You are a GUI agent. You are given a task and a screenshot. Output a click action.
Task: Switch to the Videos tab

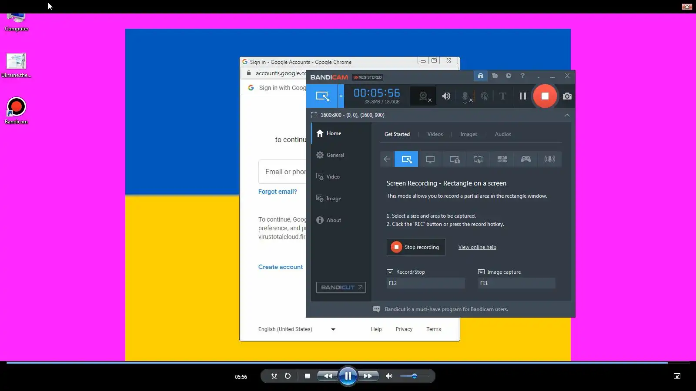[x=435, y=134]
